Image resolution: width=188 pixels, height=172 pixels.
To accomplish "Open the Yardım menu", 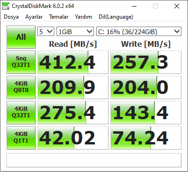I will point(83,17).
